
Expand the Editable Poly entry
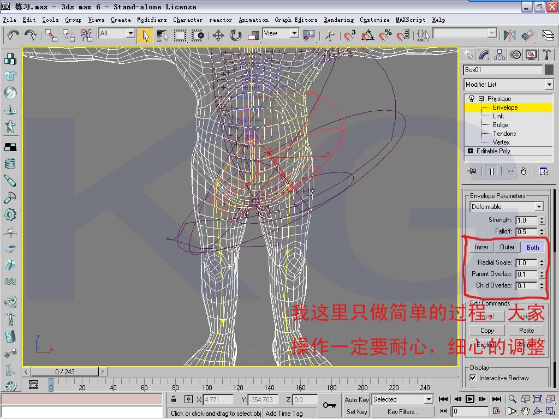pos(470,151)
